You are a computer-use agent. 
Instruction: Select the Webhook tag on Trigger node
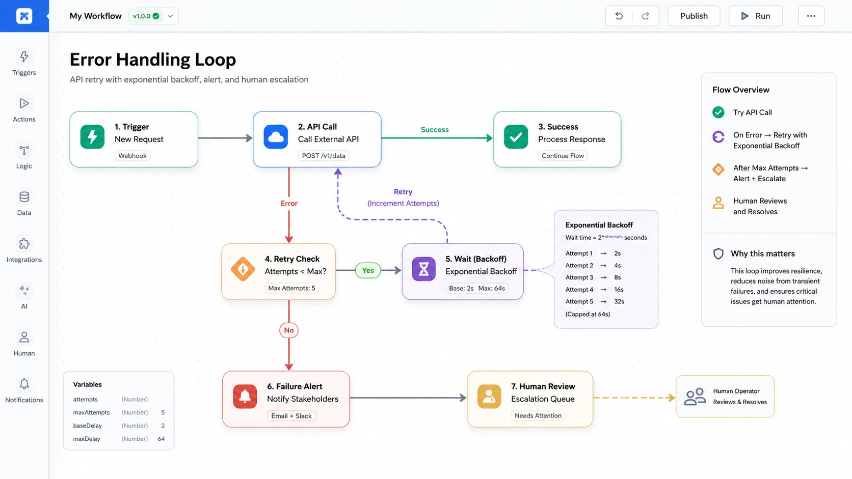[x=132, y=156]
